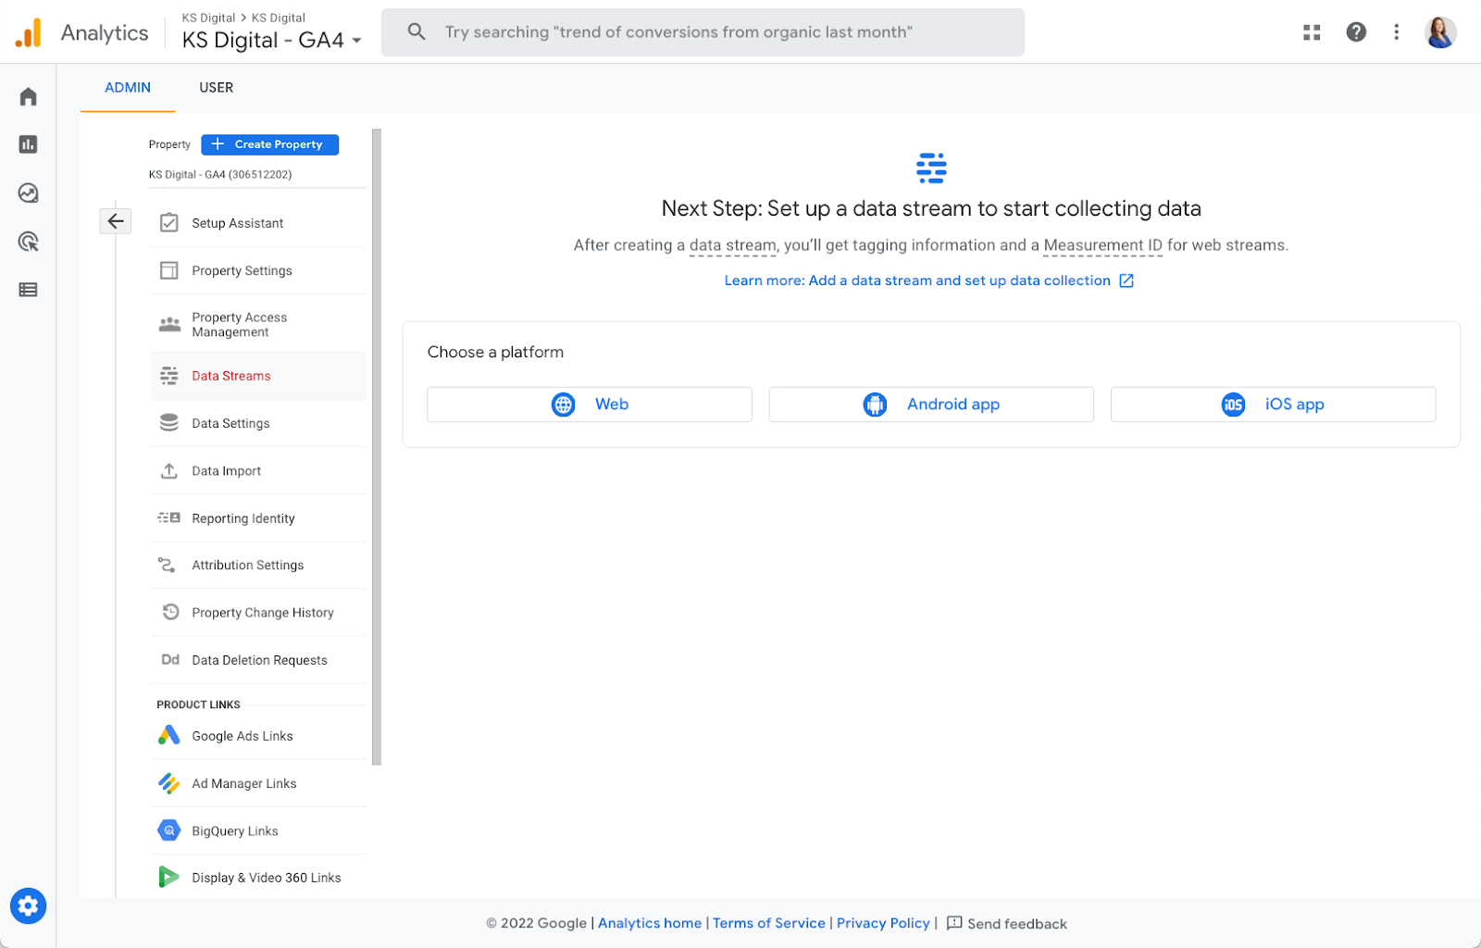Open the Google apps grid icon
The height and width of the screenshot is (948, 1481).
click(x=1312, y=32)
